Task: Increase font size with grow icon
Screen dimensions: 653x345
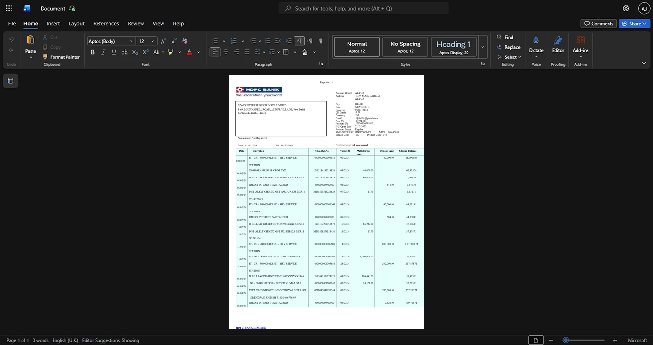Action: (163, 41)
